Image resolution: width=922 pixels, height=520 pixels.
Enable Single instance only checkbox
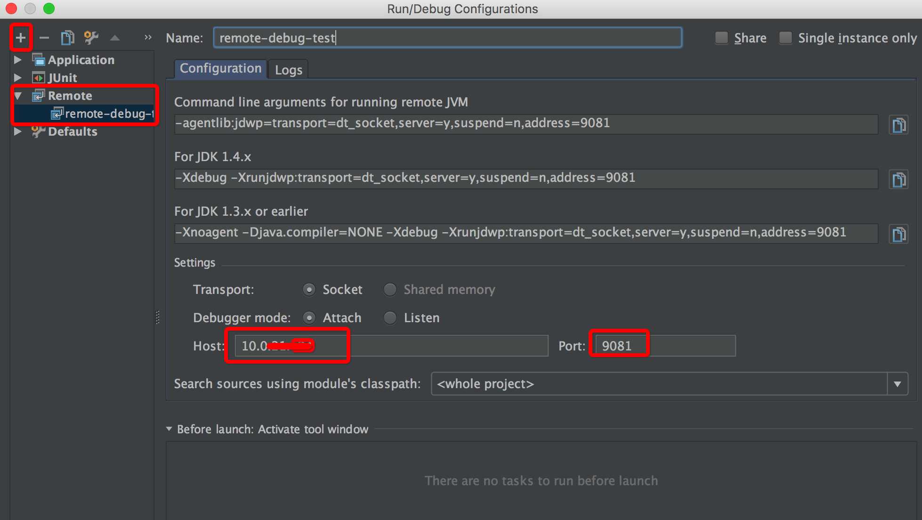point(785,38)
